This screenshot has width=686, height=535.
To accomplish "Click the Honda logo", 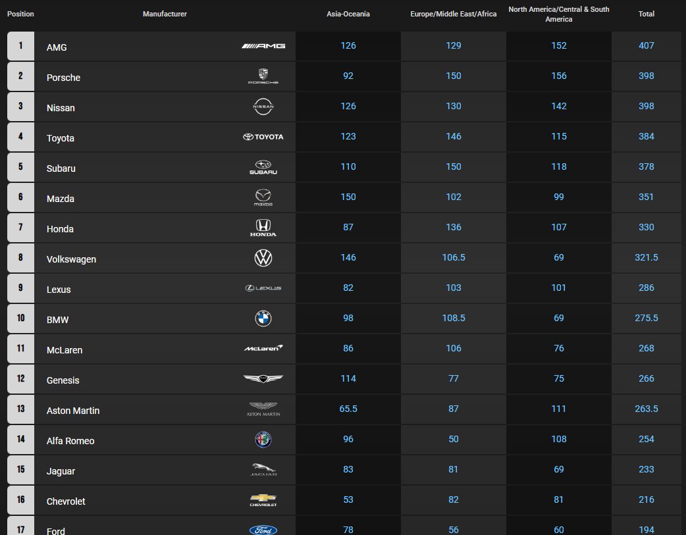I will tap(263, 228).
